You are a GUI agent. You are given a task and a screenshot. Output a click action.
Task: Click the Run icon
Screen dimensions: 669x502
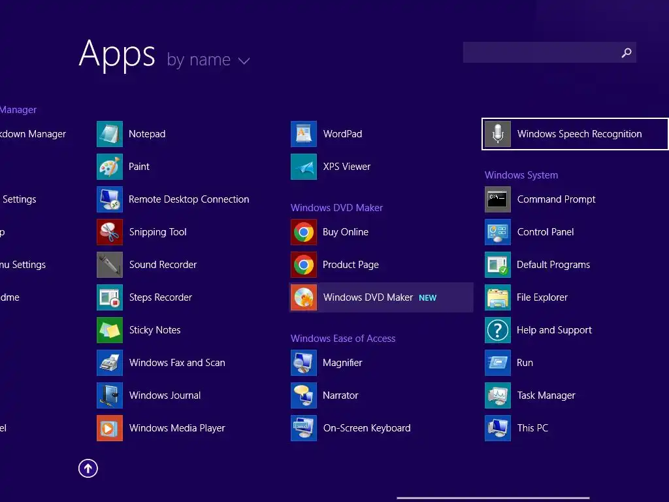pos(498,363)
